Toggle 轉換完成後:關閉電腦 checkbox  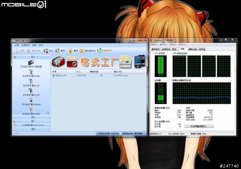coord(120,134)
